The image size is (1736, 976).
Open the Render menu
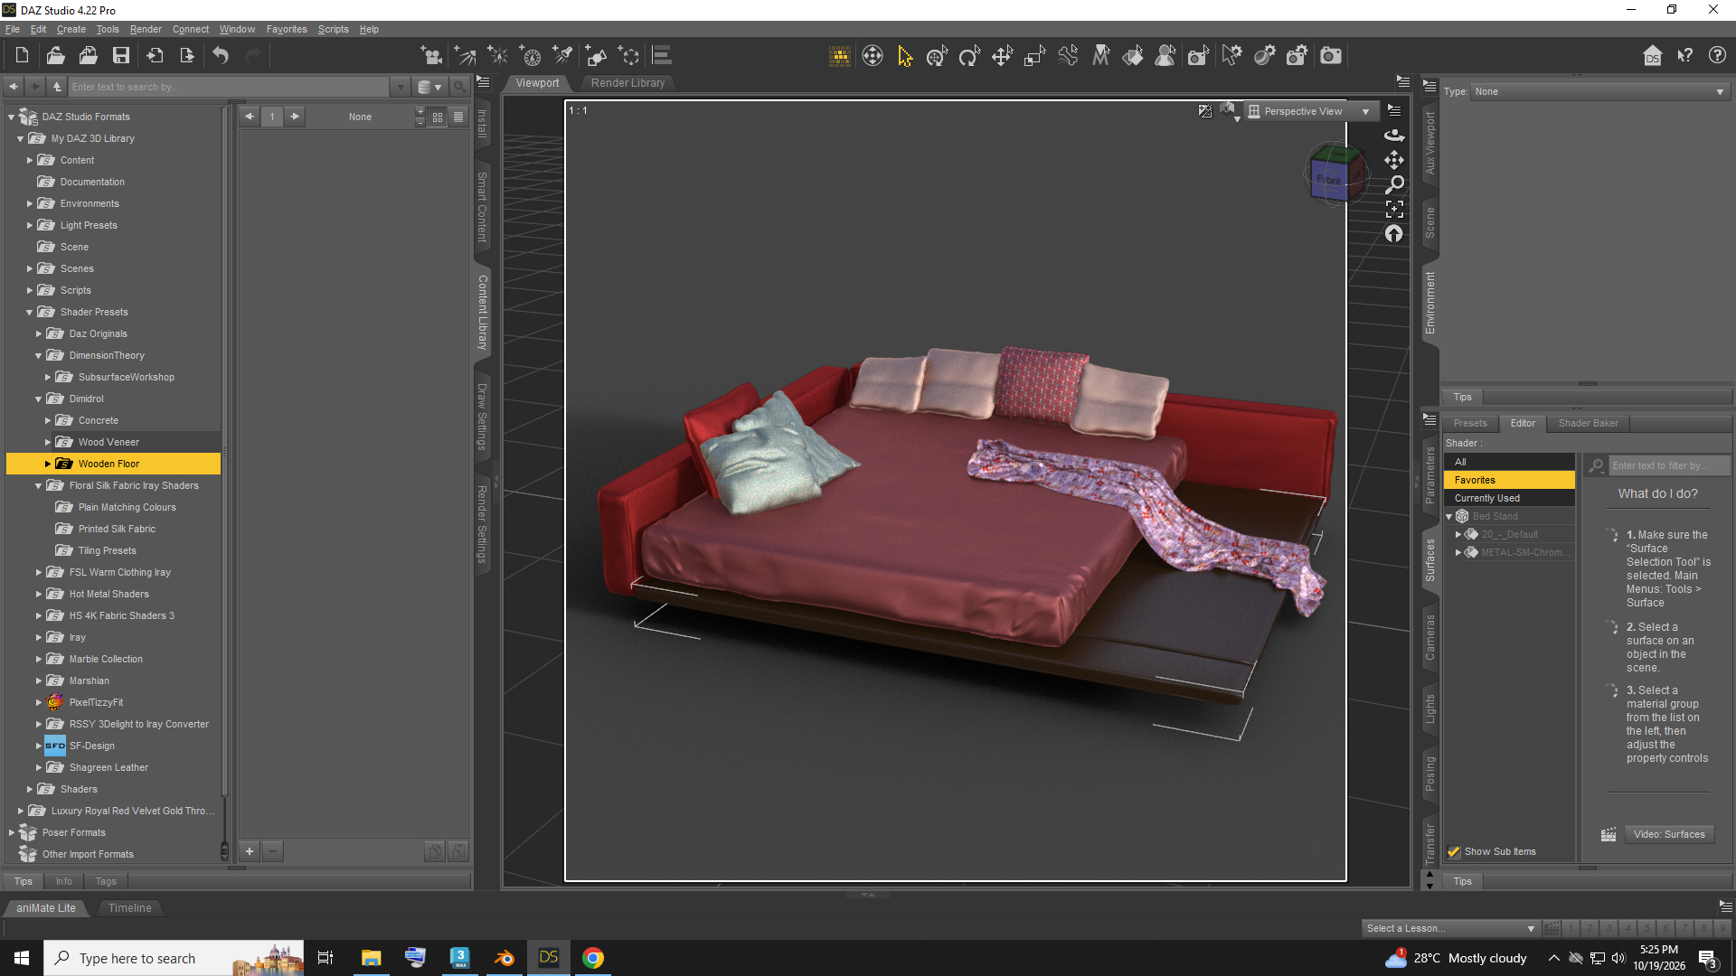[x=146, y=29]
